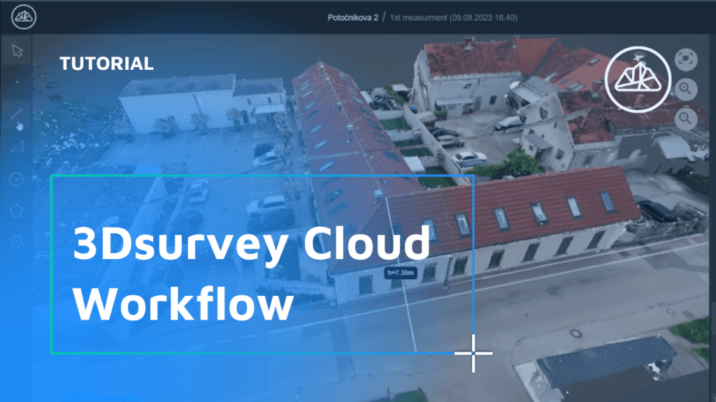Select the arrow pointer tool
Image resolution: width=716 pixels, height=402 pixels.
[x=17, y=52]
